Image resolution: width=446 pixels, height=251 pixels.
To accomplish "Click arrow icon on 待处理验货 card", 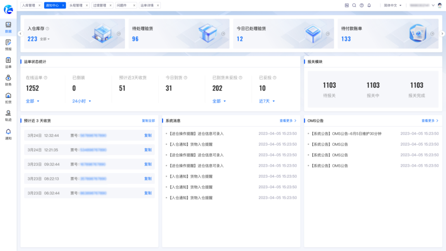I will click(223, 33).
